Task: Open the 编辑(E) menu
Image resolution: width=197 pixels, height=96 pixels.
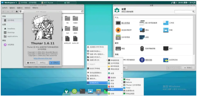Action: [12, 8]
